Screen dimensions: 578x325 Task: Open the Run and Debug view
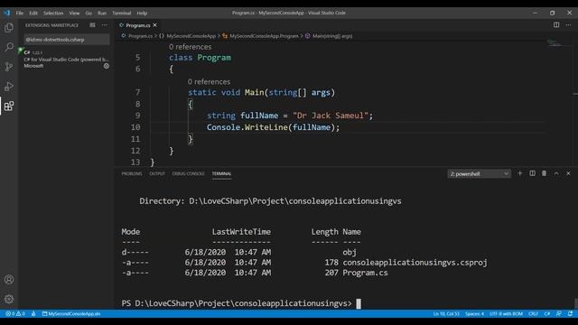(9, 87)
